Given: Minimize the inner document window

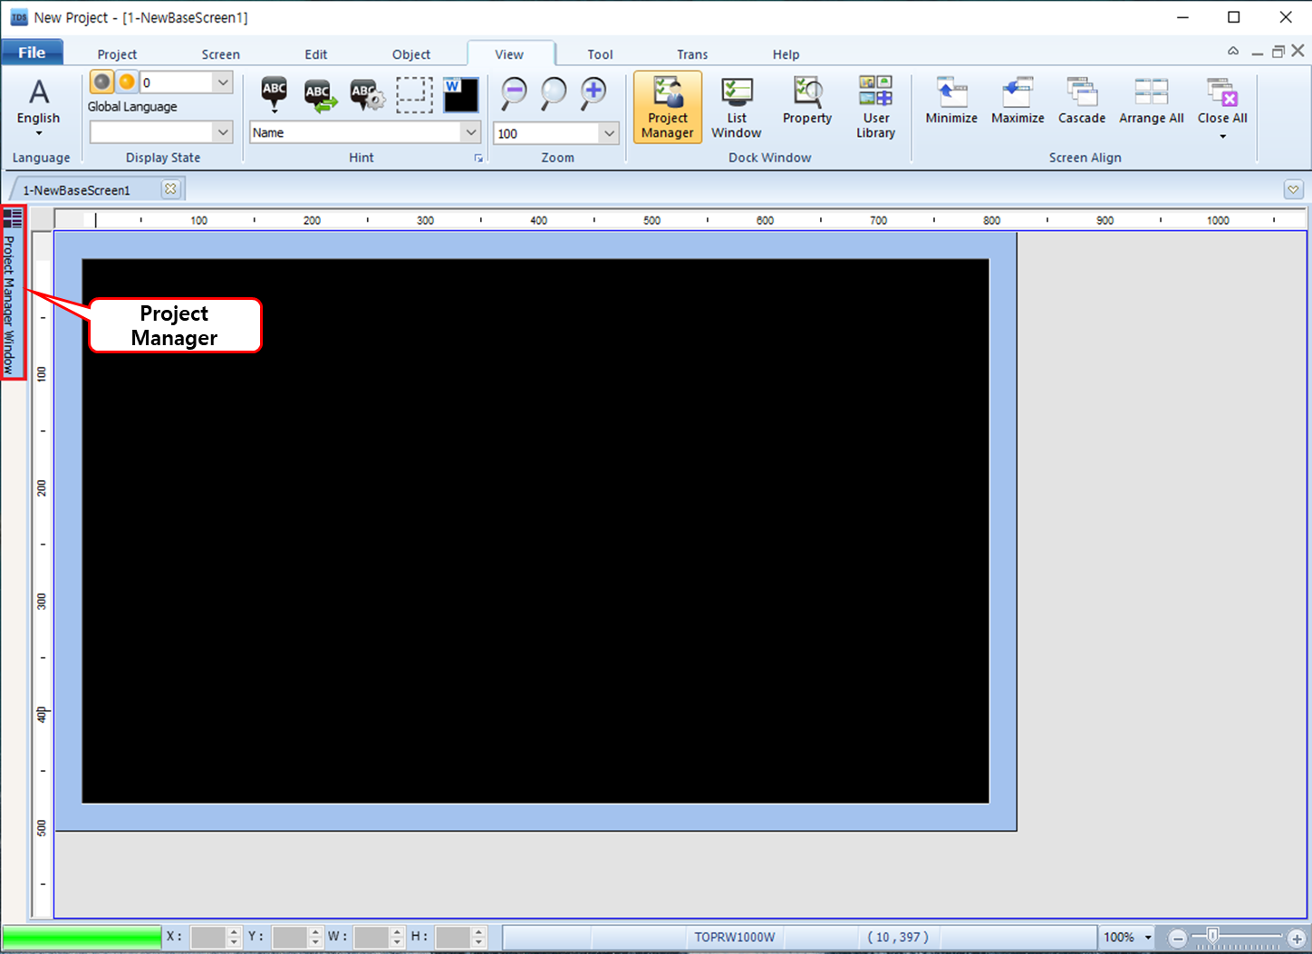Looking at the screenshot, I should click(1258, 53).
